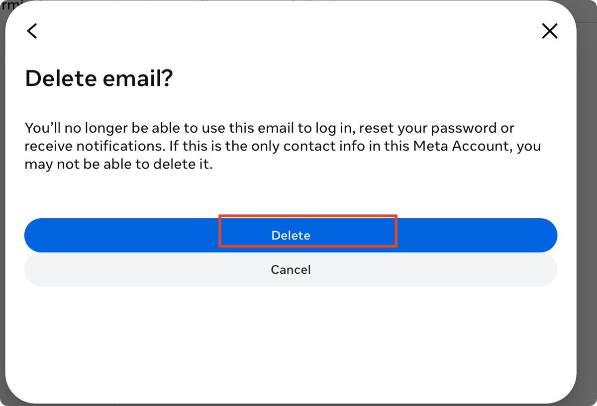Screen dimensions: 597x406
Task: Click the word "Delete" inside the blue button
Action: [x=291, y=236]
